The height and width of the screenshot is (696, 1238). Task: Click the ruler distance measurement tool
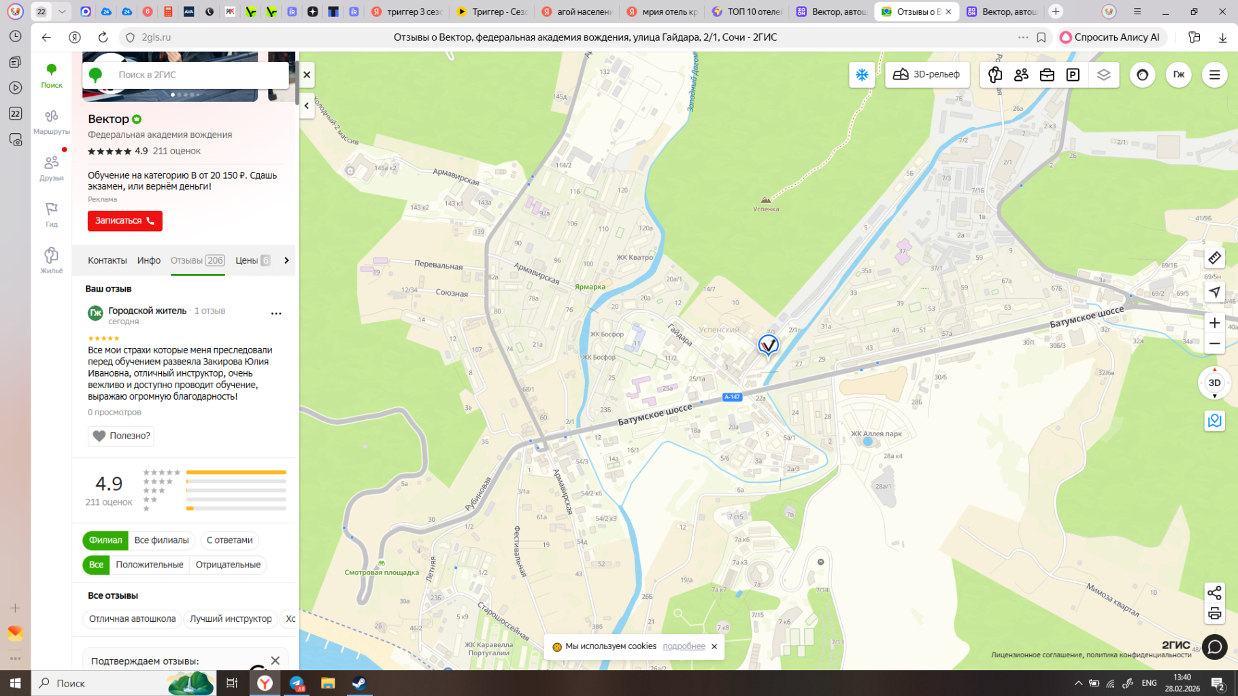[x=1214, y=258]
